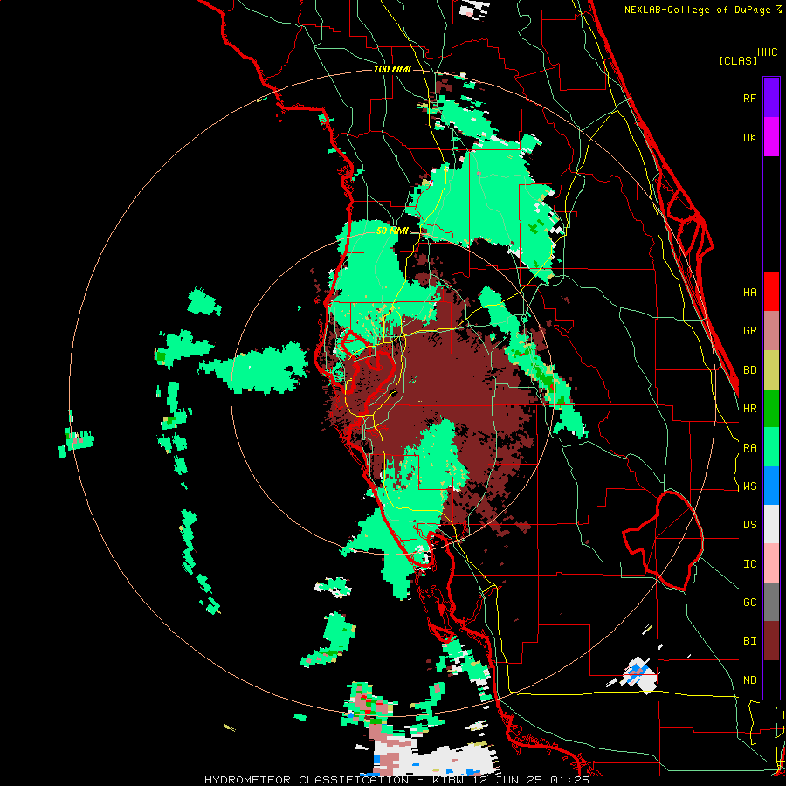Click the 'BI' legend label
This screenshot has width=786, height=786.
pyautogui.click(x=749, y=641)
